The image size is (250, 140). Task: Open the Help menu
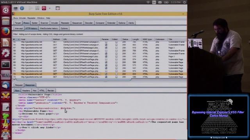pyautogui.click(x=48, y=18)
